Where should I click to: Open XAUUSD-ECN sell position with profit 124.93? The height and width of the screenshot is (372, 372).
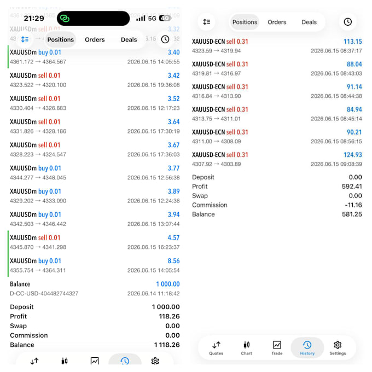[277, 159]
